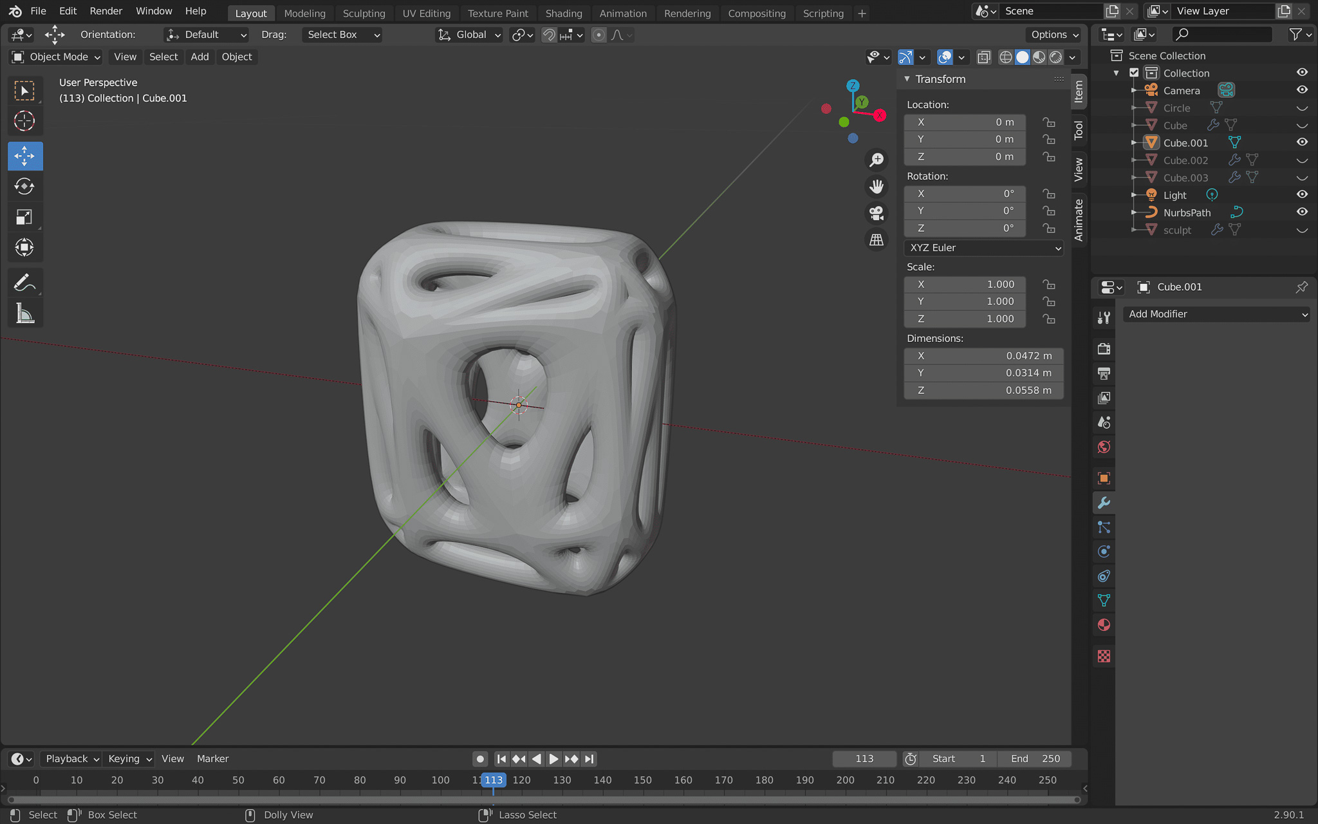Click the current frame 113 marker
Image resolution: width=1318 pixels, height=824 pixels.
494,780
